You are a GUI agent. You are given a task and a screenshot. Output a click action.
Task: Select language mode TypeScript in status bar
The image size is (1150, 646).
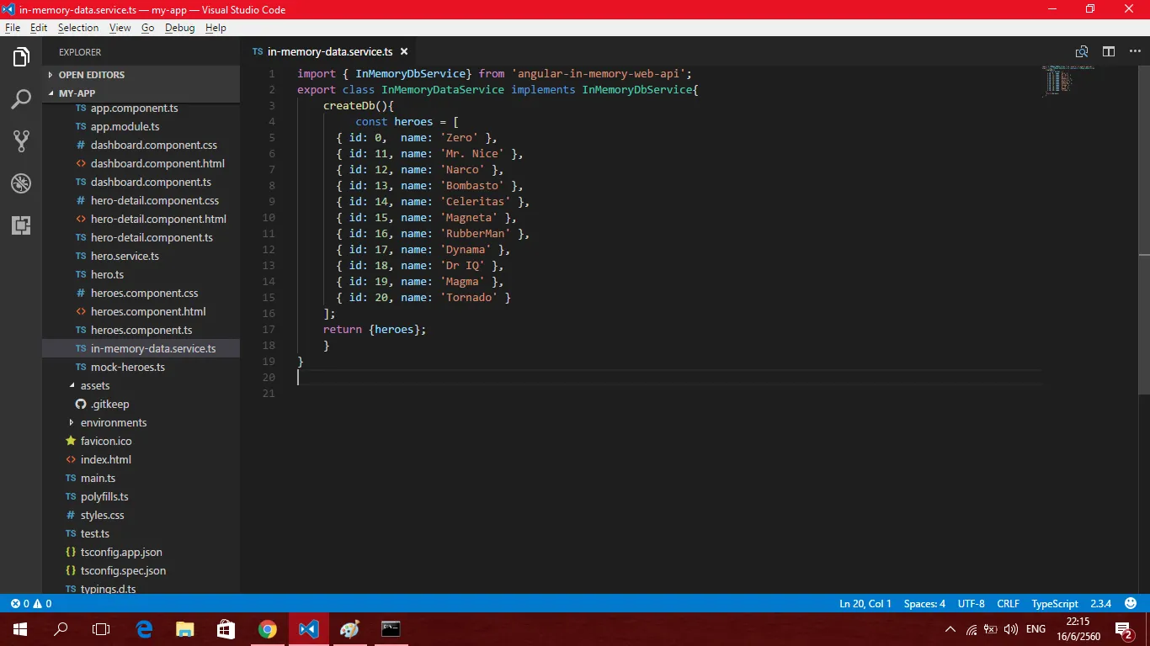1055,604
